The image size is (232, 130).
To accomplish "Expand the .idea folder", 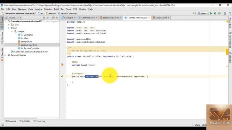I will (x=9, y=25).
